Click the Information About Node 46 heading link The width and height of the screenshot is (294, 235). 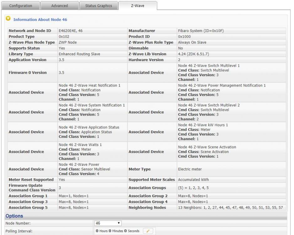click(x=40, y=20)
